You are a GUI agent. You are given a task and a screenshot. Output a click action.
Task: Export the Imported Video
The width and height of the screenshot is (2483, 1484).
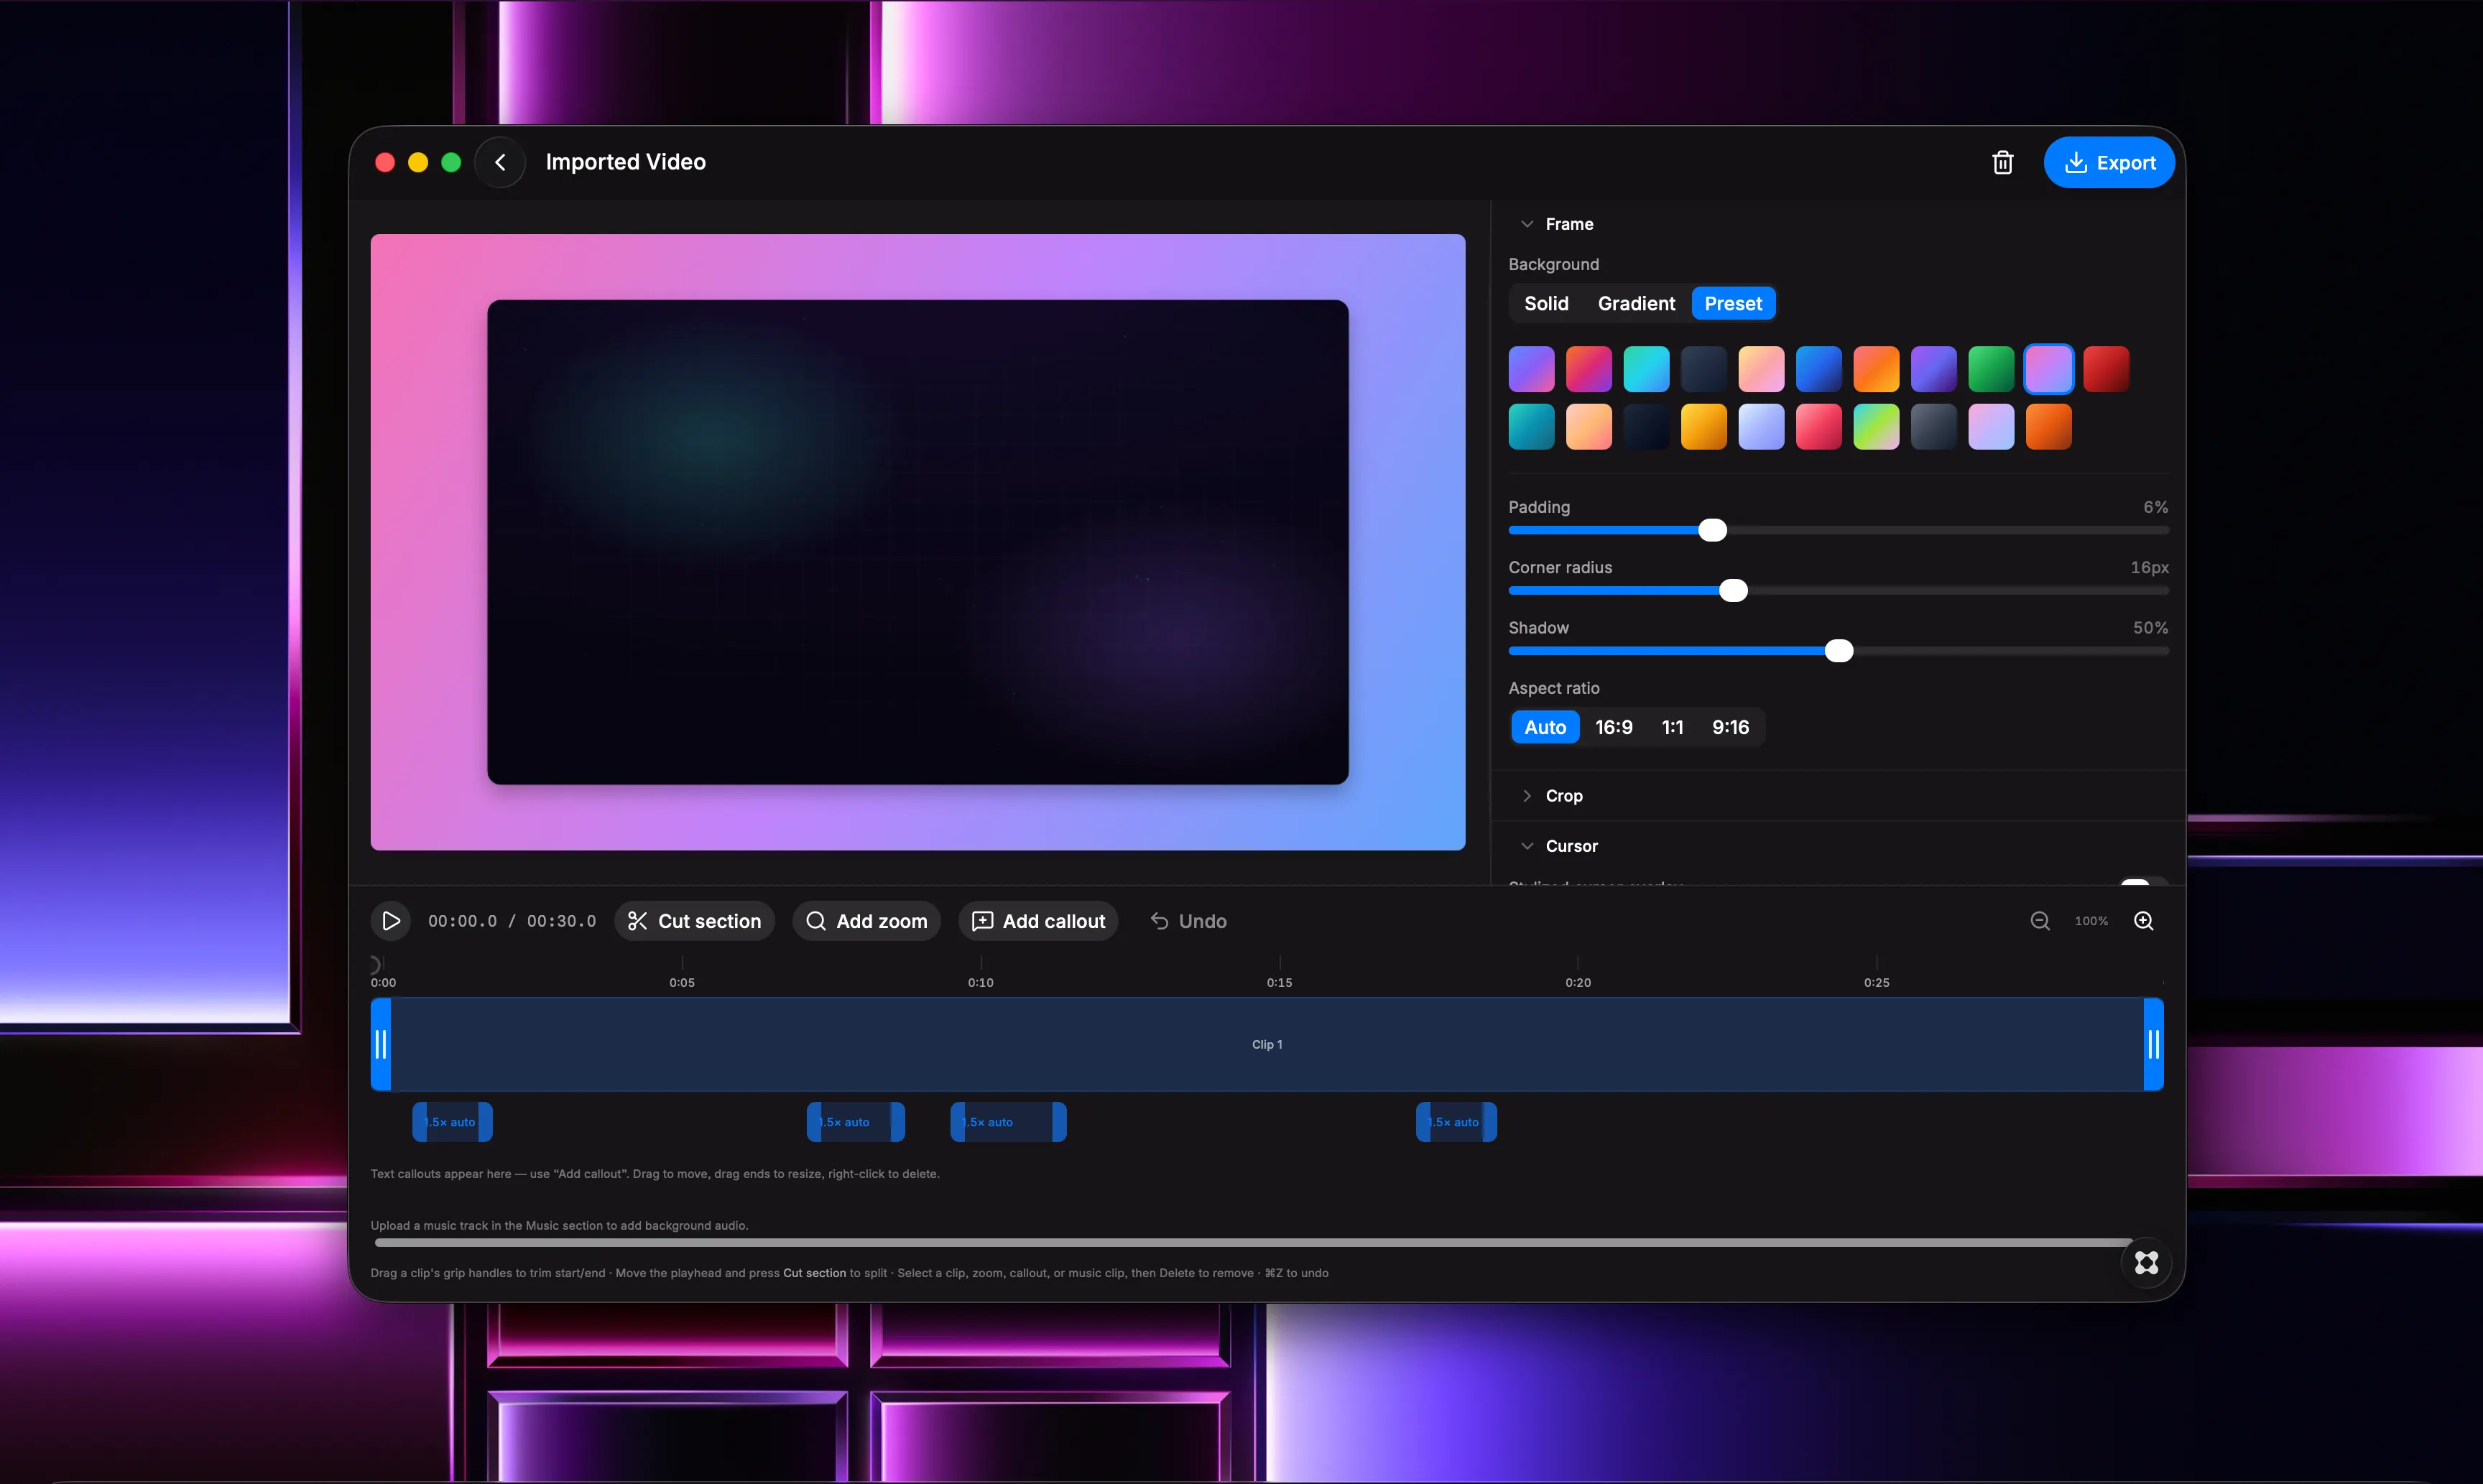pyautogui.click(x=2109, y=163)
